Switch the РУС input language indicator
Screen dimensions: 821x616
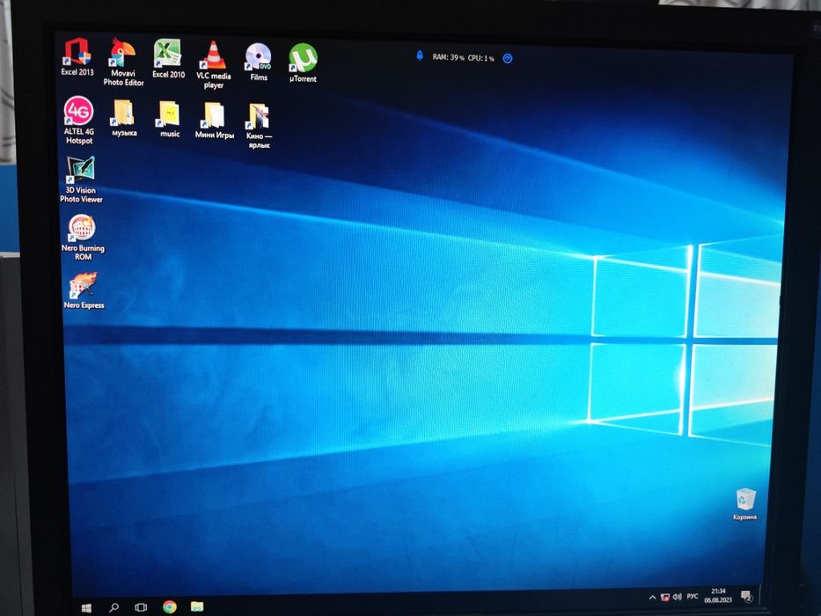point(693,596)
